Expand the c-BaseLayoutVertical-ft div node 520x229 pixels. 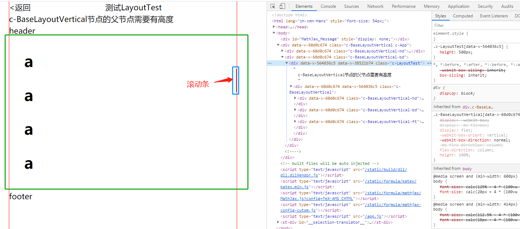296,122
